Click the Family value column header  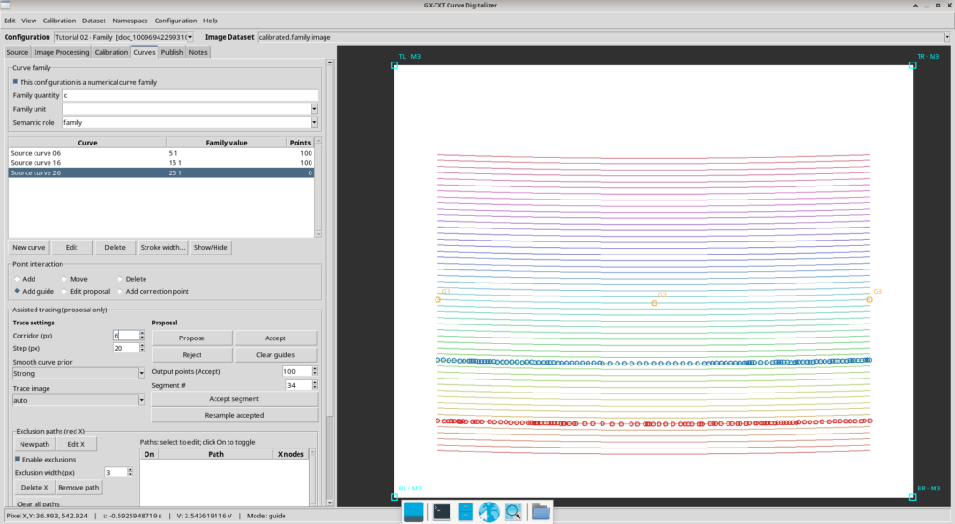point(226,143)
